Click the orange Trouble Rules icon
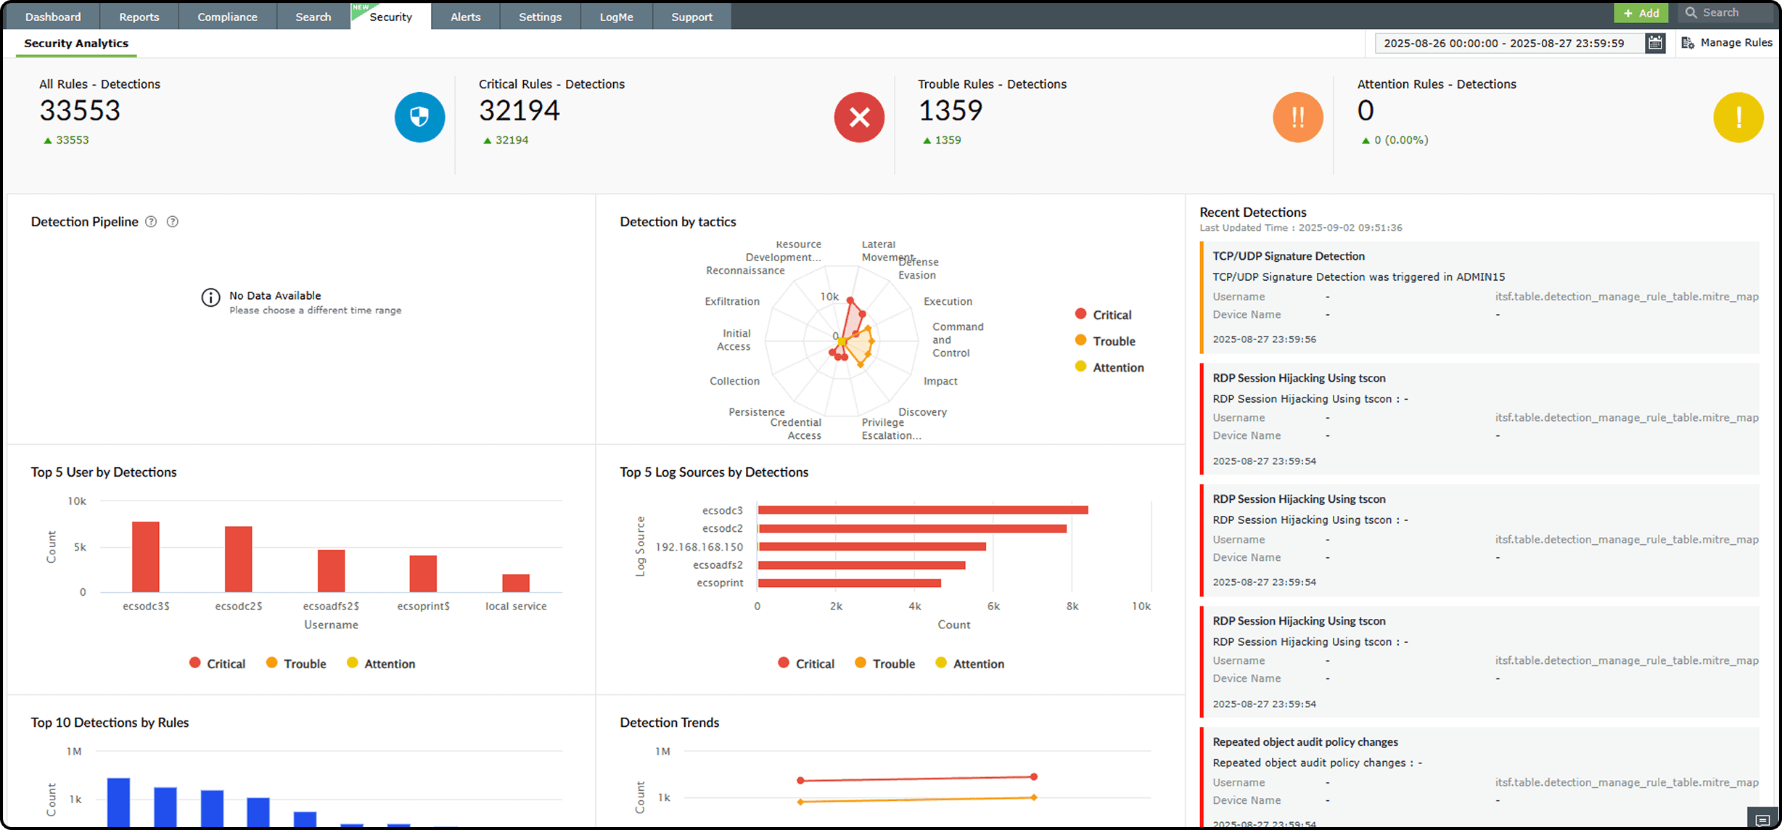Screen dimensions: 1782x830 (x=1298, y=117)
